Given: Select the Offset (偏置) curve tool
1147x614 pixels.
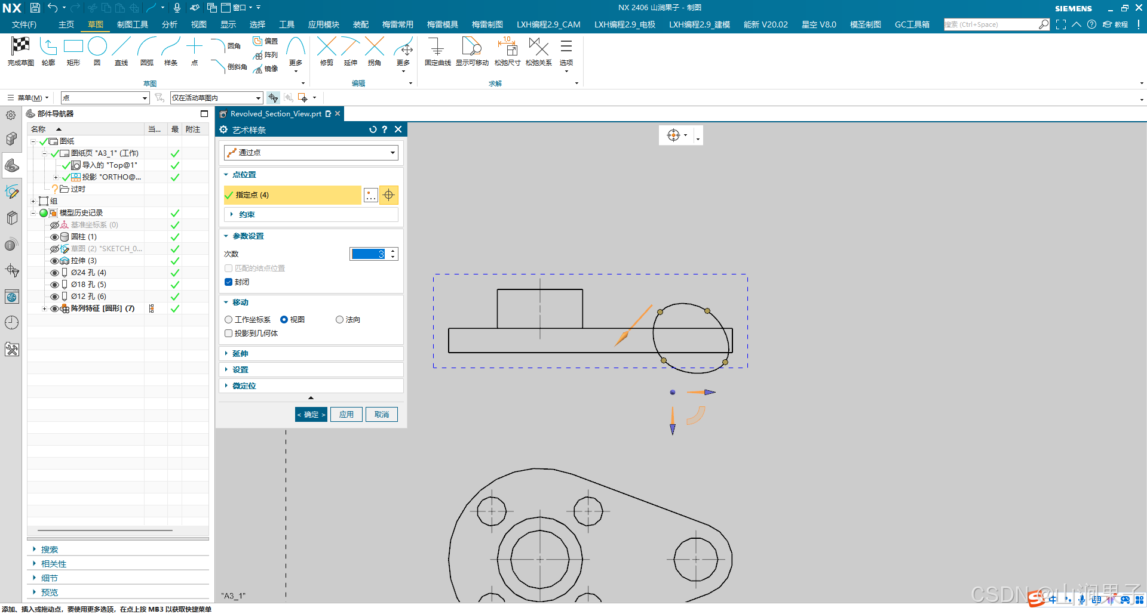Looking at the screenshot, I should click(x=265, y=41).
